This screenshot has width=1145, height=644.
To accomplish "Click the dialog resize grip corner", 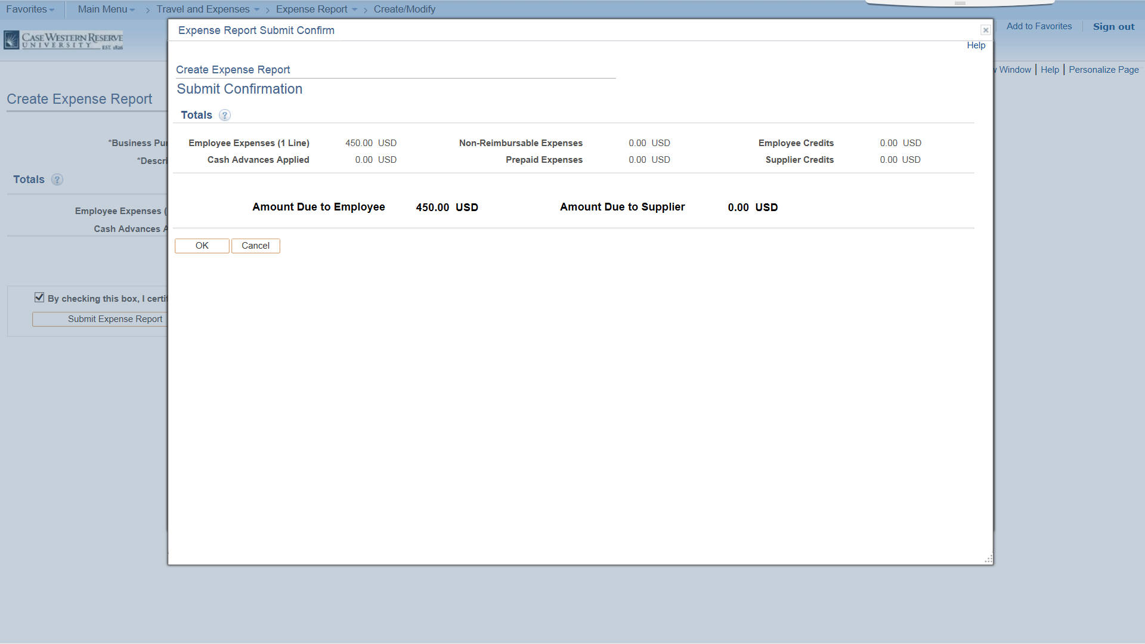I will point(988,559).
